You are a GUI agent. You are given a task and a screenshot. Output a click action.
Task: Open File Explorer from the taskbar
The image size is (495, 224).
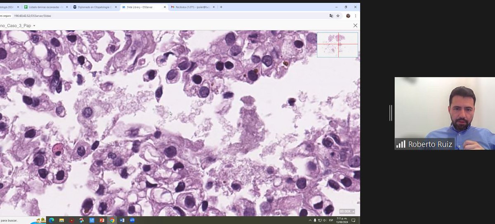pyautogui.click(x=62, y=220)
